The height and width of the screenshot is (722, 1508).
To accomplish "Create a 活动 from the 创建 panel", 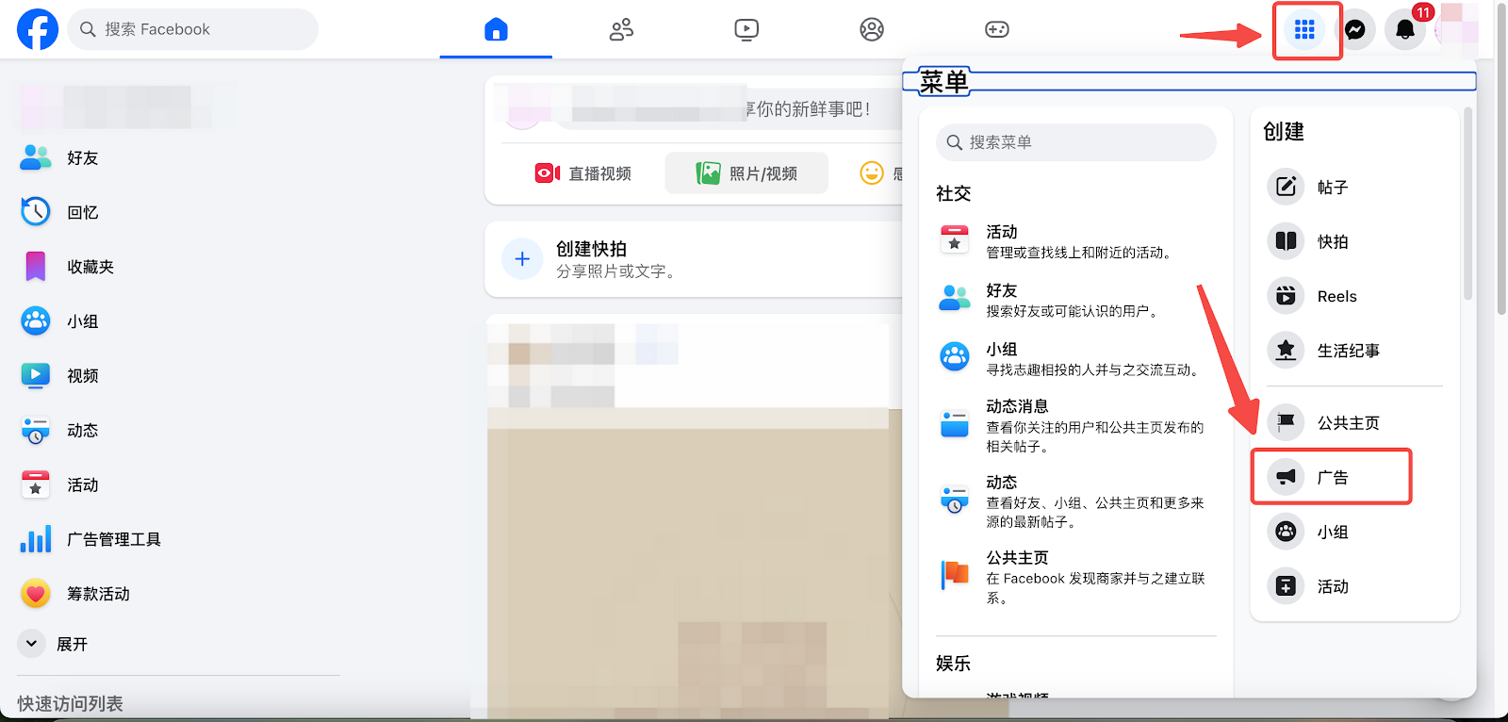I will pos(1355,586).
